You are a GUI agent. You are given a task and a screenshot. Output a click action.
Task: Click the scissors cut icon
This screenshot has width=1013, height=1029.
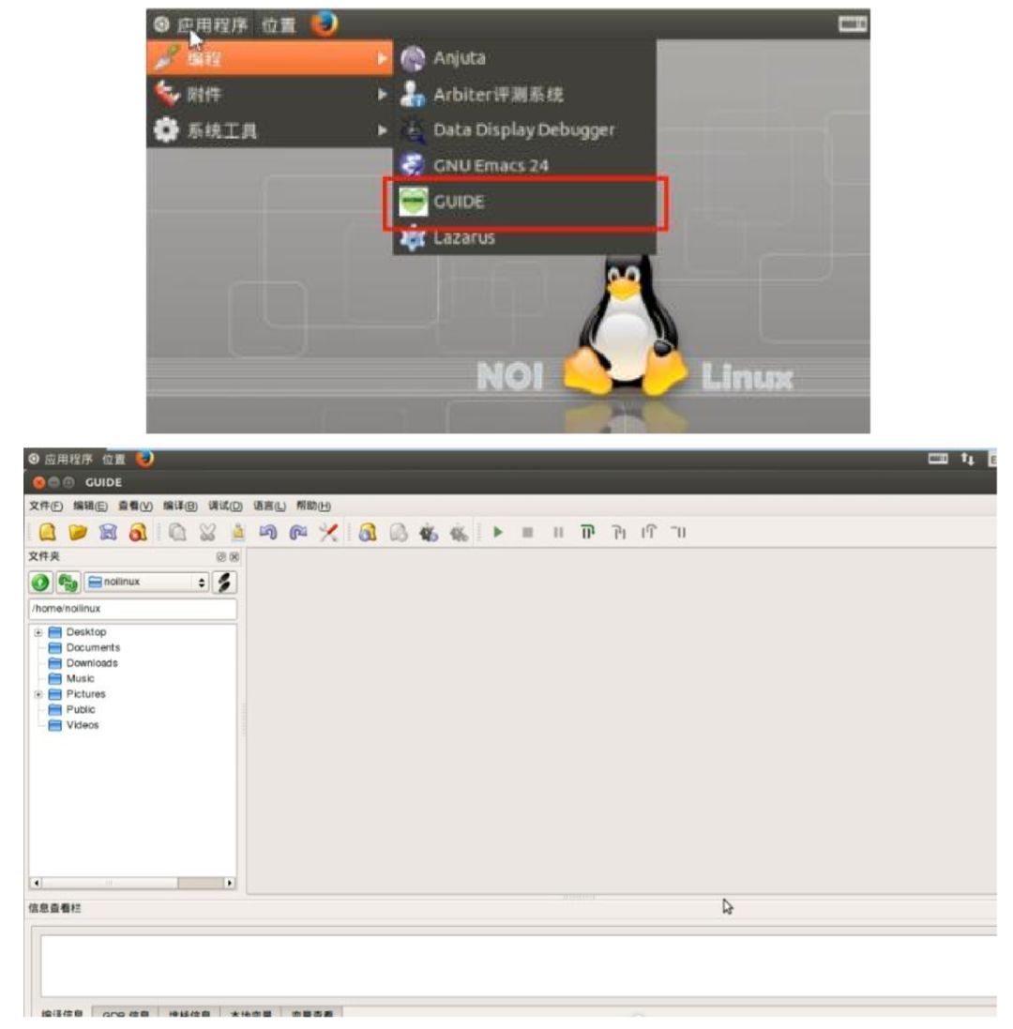(x=207, y=532)
